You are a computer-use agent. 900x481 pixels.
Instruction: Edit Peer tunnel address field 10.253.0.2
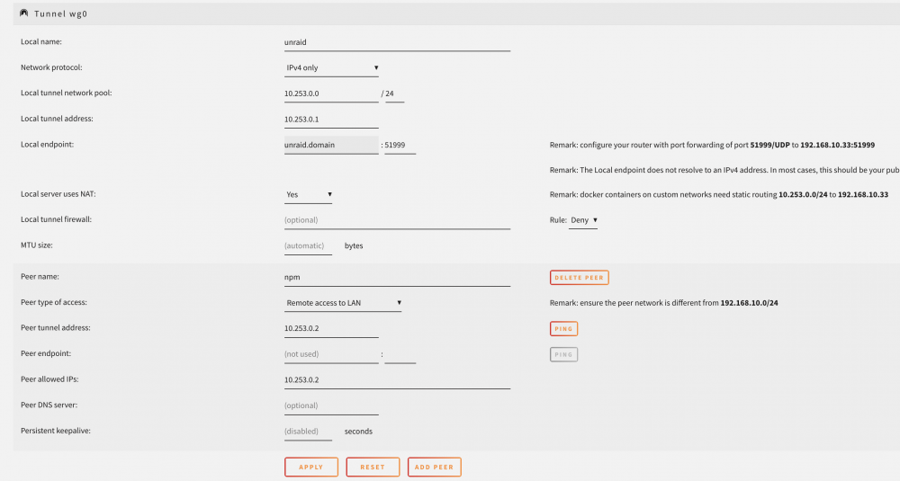331,328
